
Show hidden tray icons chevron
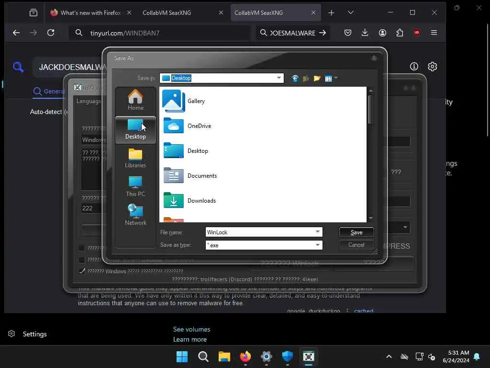pyautogui.click(x=389, y=356)
